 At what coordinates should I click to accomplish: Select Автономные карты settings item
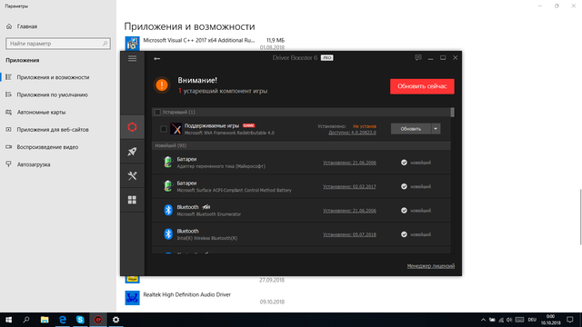pyautogui.click(x=58, y=112)
